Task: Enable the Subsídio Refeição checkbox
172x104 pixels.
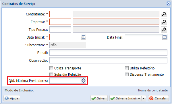Action: 51,74
